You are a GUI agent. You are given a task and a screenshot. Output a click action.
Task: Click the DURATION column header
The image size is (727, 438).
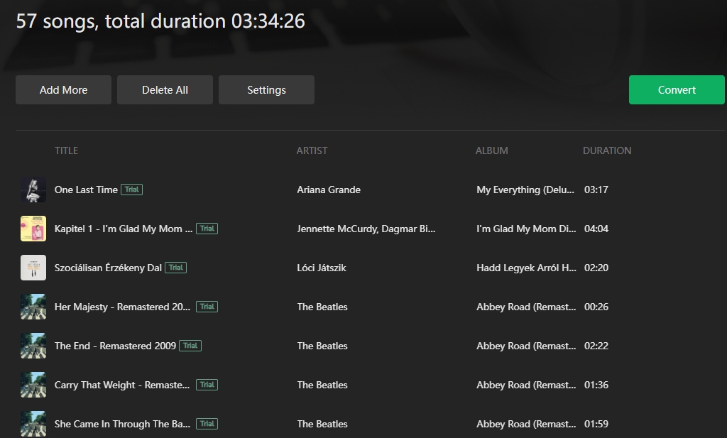point(606,150)
